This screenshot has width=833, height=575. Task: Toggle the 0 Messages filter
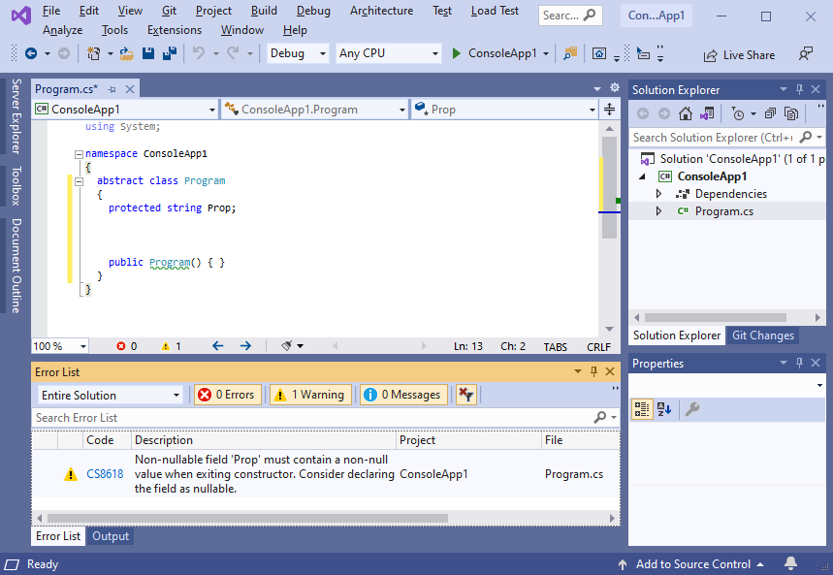403,395
